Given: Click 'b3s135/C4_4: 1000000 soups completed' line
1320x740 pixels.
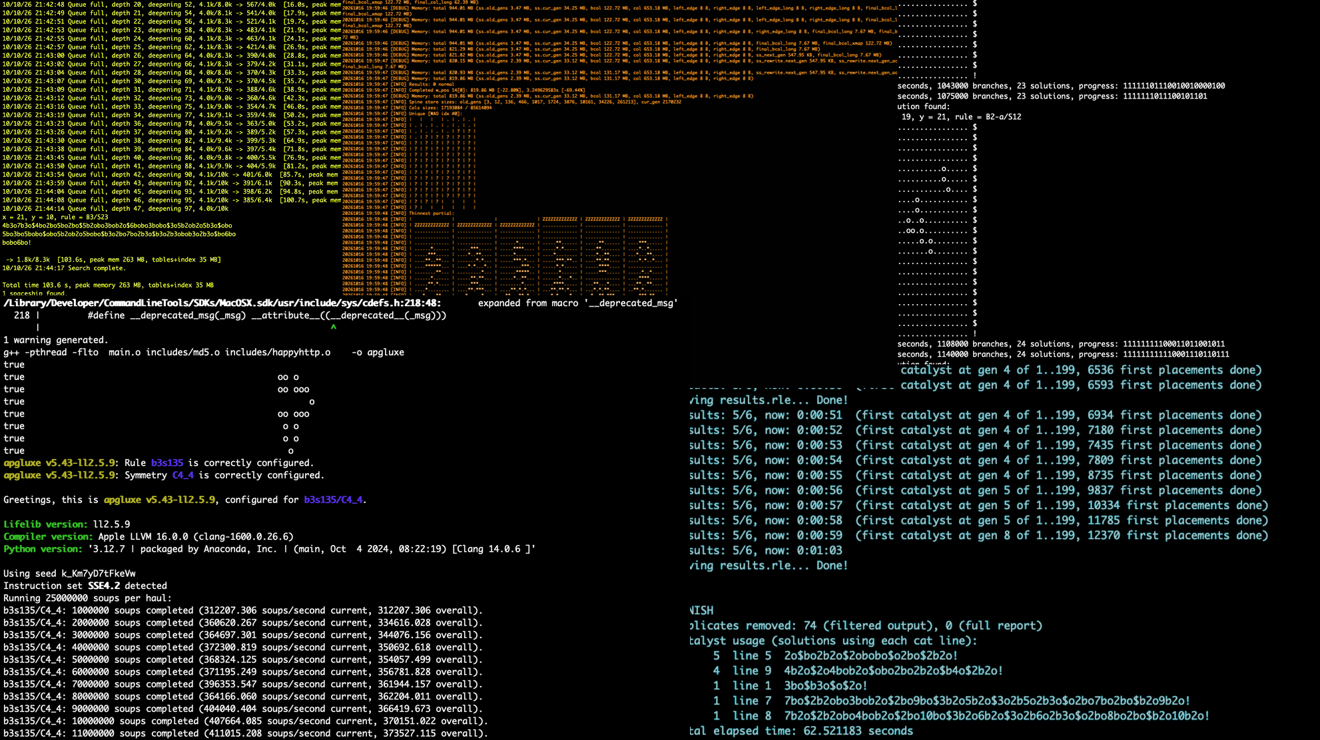Looking at the screenshot, I should (243, 610).
